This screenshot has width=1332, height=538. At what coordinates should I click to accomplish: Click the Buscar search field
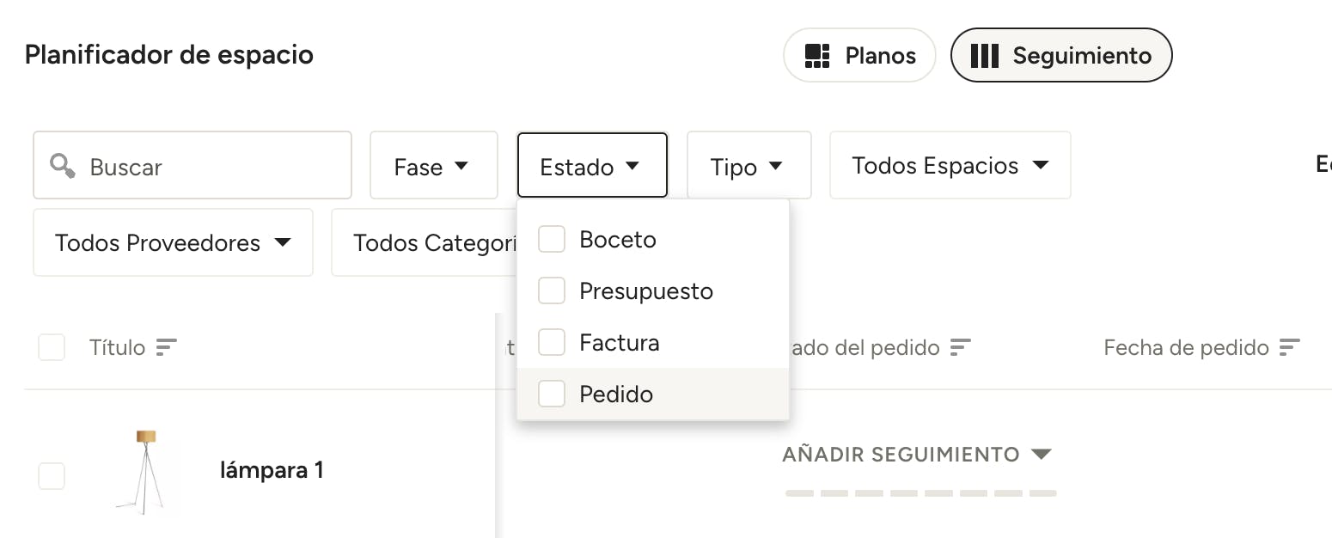pyautogui.click(x=192, y=165)
